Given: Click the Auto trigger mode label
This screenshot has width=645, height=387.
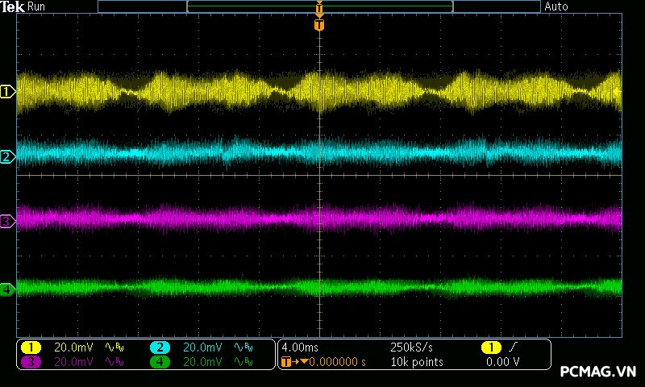Looking at the screenshot, I should 556,6.
